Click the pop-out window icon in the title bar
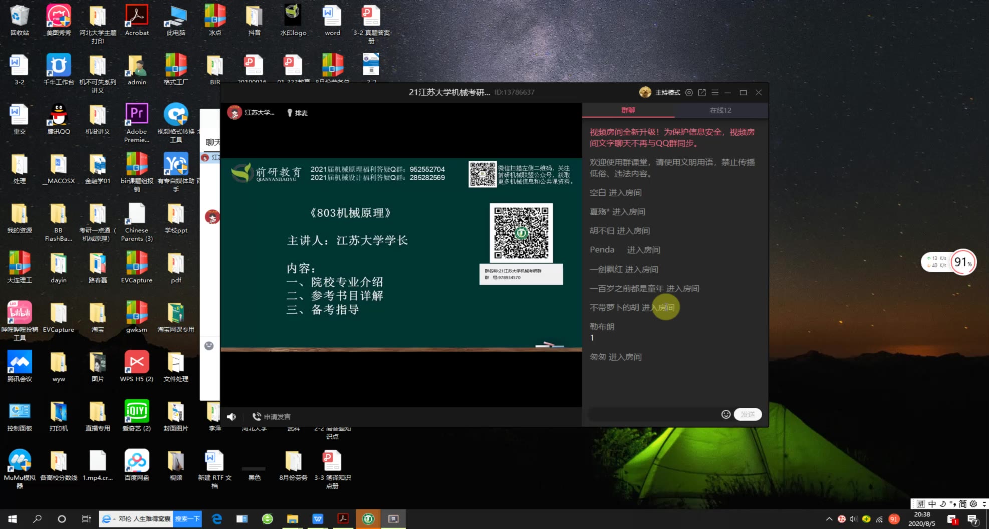Viewport: 989px width, 529px height. click(x=702, y=93)
